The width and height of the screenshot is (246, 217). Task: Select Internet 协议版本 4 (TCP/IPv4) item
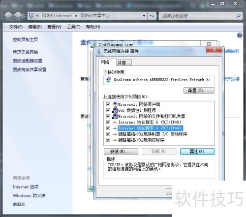click(150, 128)
